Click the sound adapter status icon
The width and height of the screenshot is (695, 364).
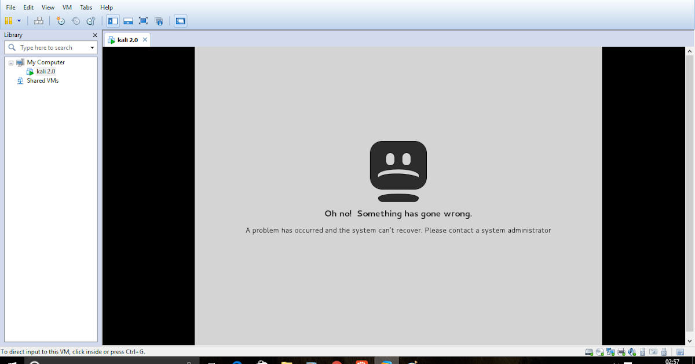[x=631, y=351]
